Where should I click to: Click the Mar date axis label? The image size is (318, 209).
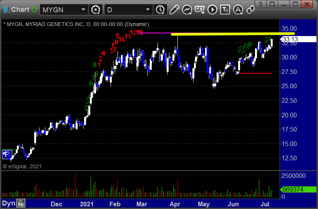(x=142, y=204)
